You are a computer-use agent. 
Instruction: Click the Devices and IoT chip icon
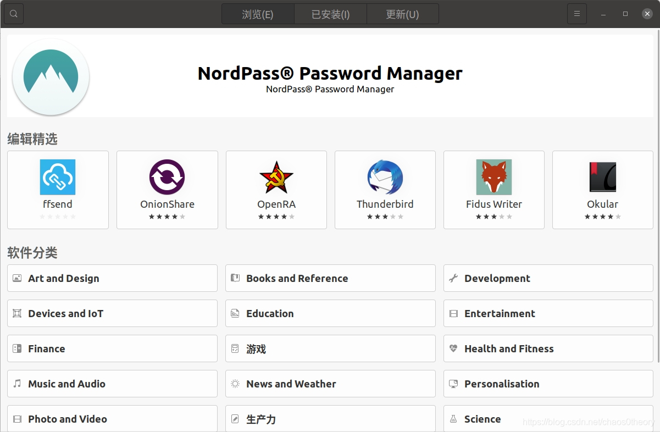(x=17, y=313)
